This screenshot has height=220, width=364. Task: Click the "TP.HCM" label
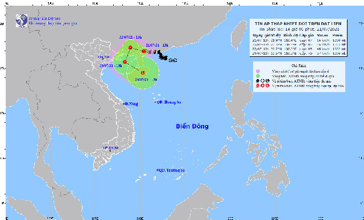110,148
